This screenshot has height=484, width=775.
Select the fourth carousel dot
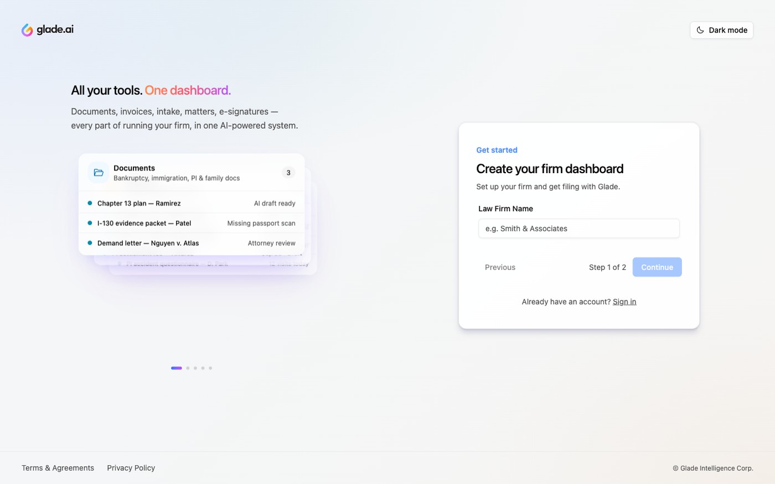coord(203,368)
